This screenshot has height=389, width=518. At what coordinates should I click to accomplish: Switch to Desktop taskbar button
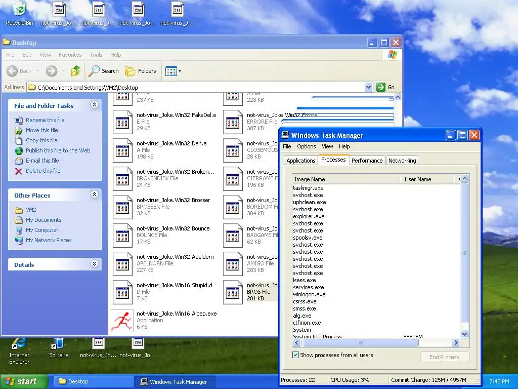94,382
